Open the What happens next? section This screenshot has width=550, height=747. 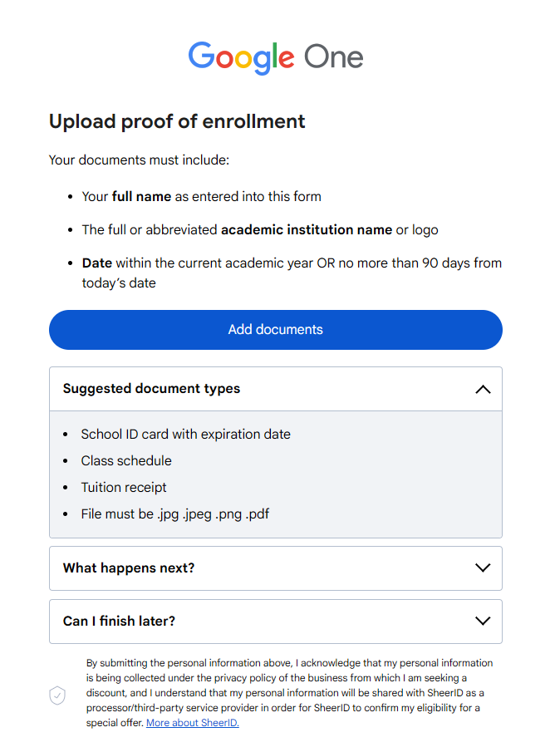129,568
